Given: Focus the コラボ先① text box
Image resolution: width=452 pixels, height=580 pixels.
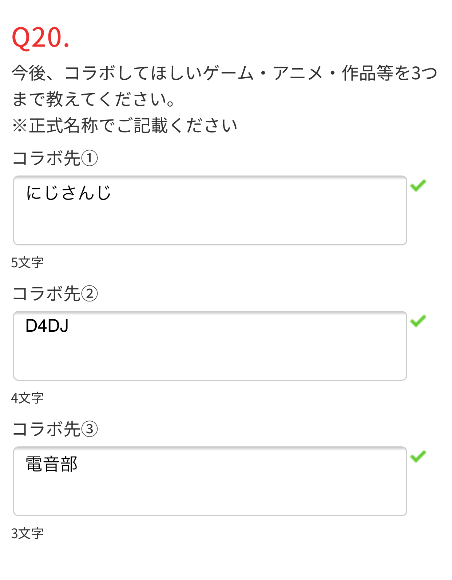Looking at the screenshot, I should (x=210, y=210).
